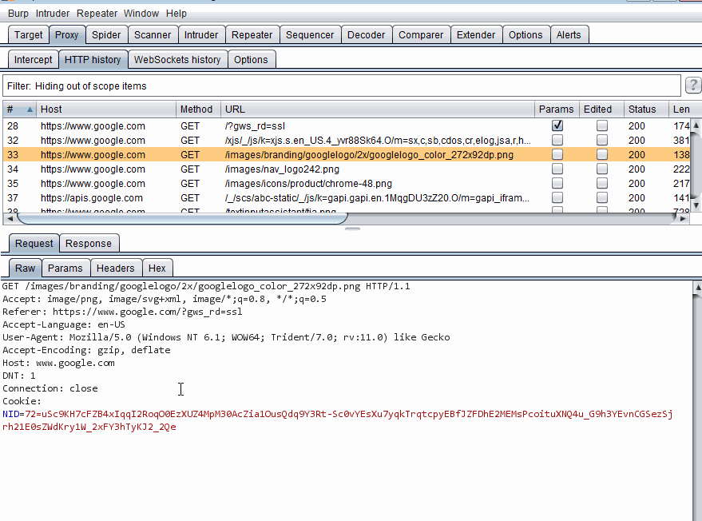The height and width of the screenshot is (521, 702).
Task: Click the history table scroll-up arrow
Action: [x=696, y=125]
